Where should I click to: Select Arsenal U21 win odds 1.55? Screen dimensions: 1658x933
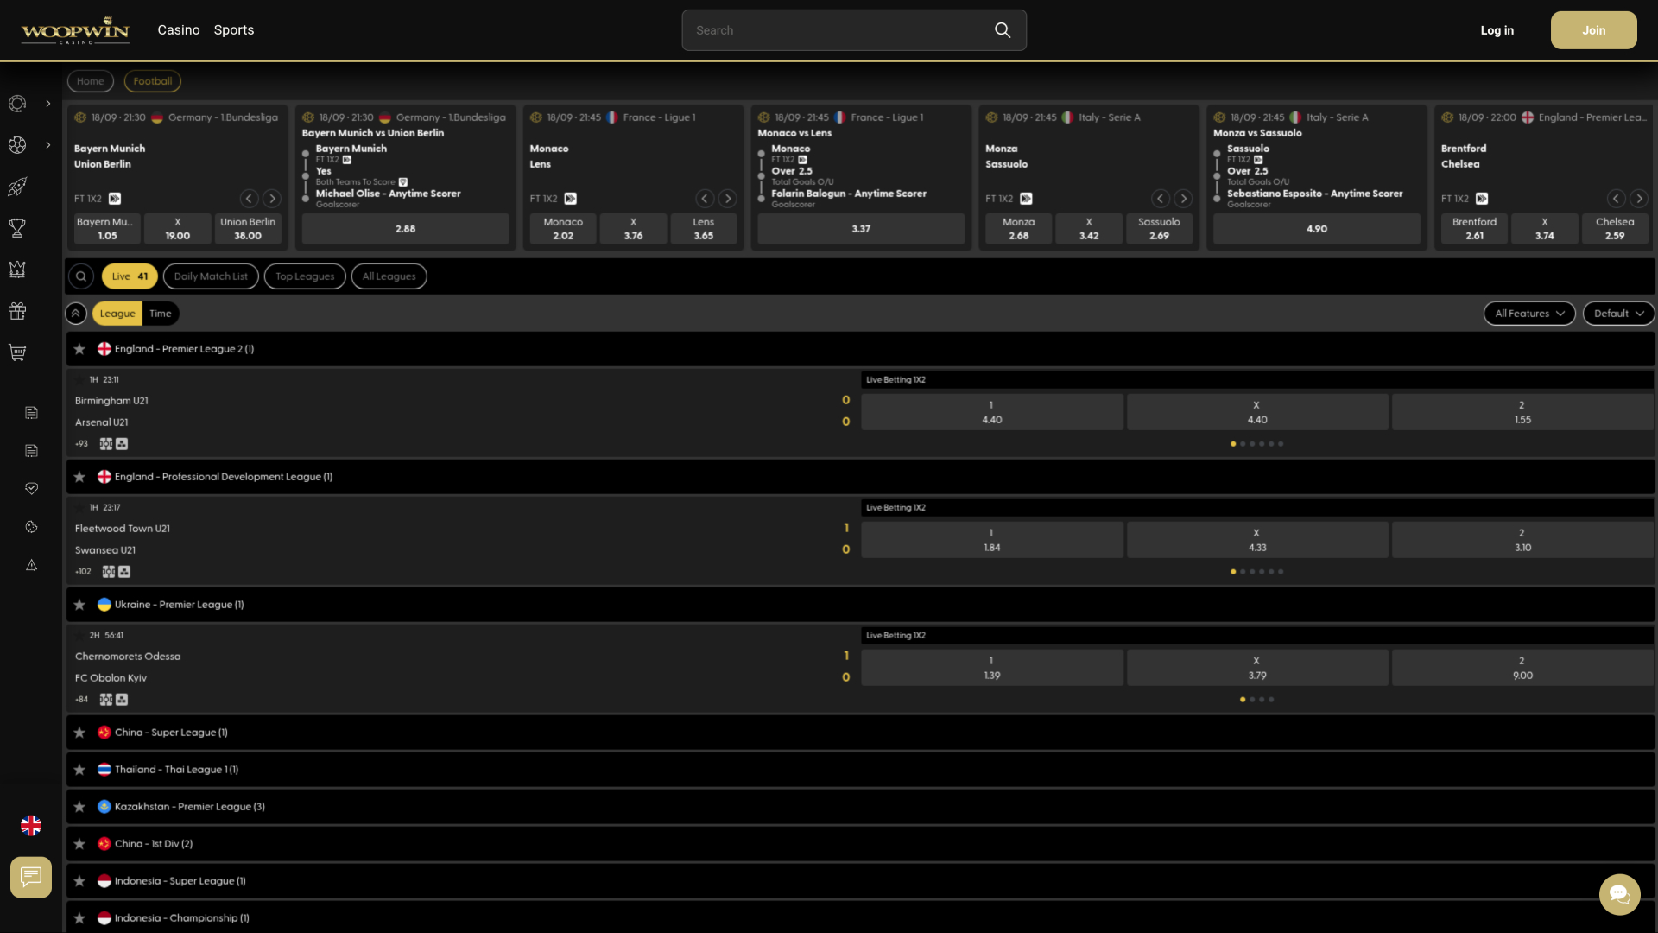click(x=1522, y=412)
